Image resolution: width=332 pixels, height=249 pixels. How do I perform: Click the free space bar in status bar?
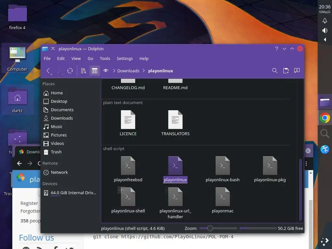point(258,228)
